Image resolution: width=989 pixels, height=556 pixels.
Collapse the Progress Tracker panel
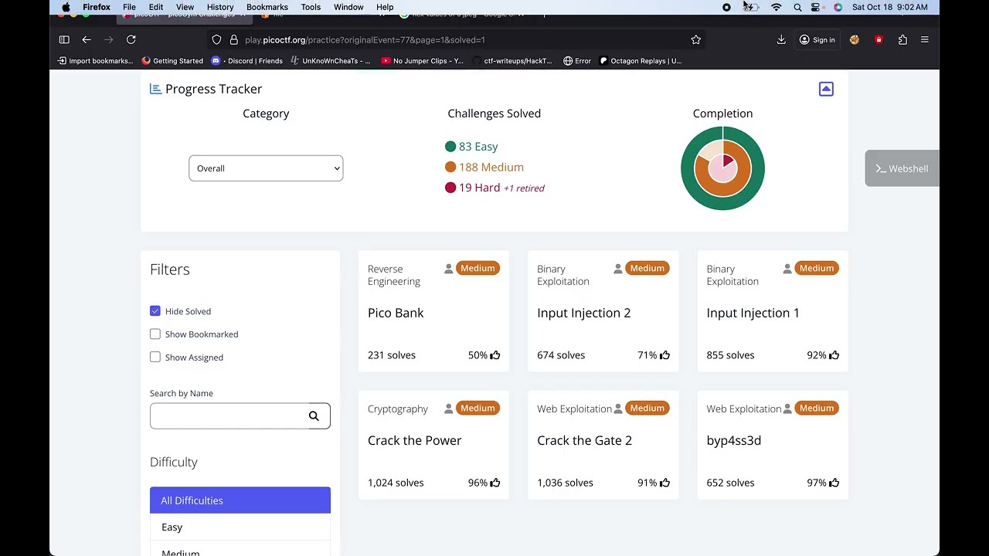point(826,89)
